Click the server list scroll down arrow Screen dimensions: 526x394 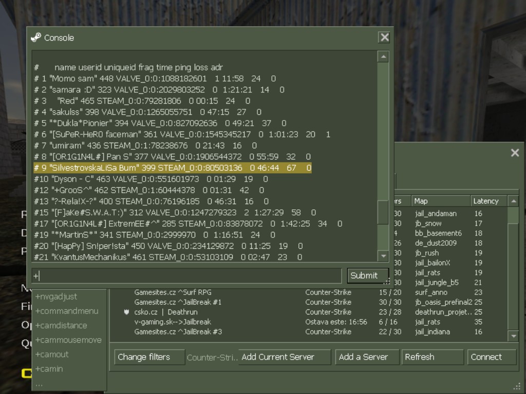coord(514,336)
